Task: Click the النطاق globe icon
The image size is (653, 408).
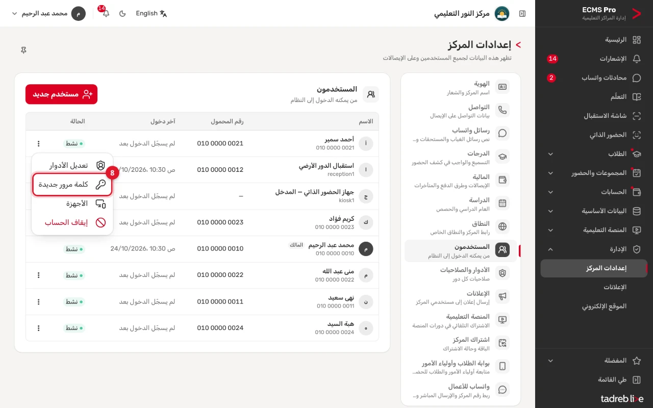Action: tap(503, 226)
